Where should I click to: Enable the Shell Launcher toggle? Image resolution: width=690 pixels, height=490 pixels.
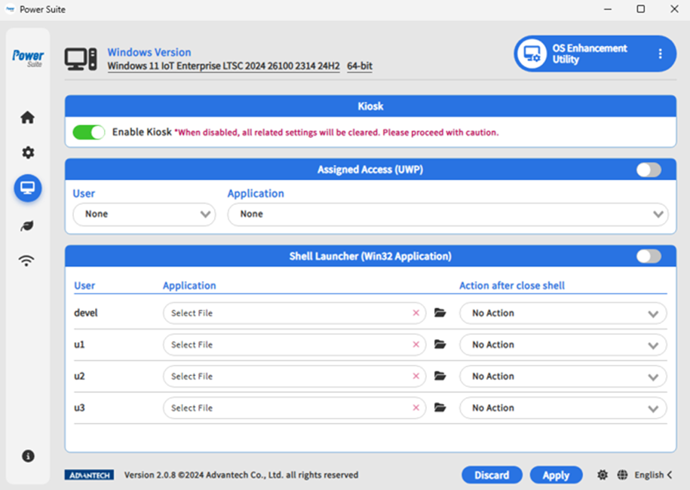(648, 256)
